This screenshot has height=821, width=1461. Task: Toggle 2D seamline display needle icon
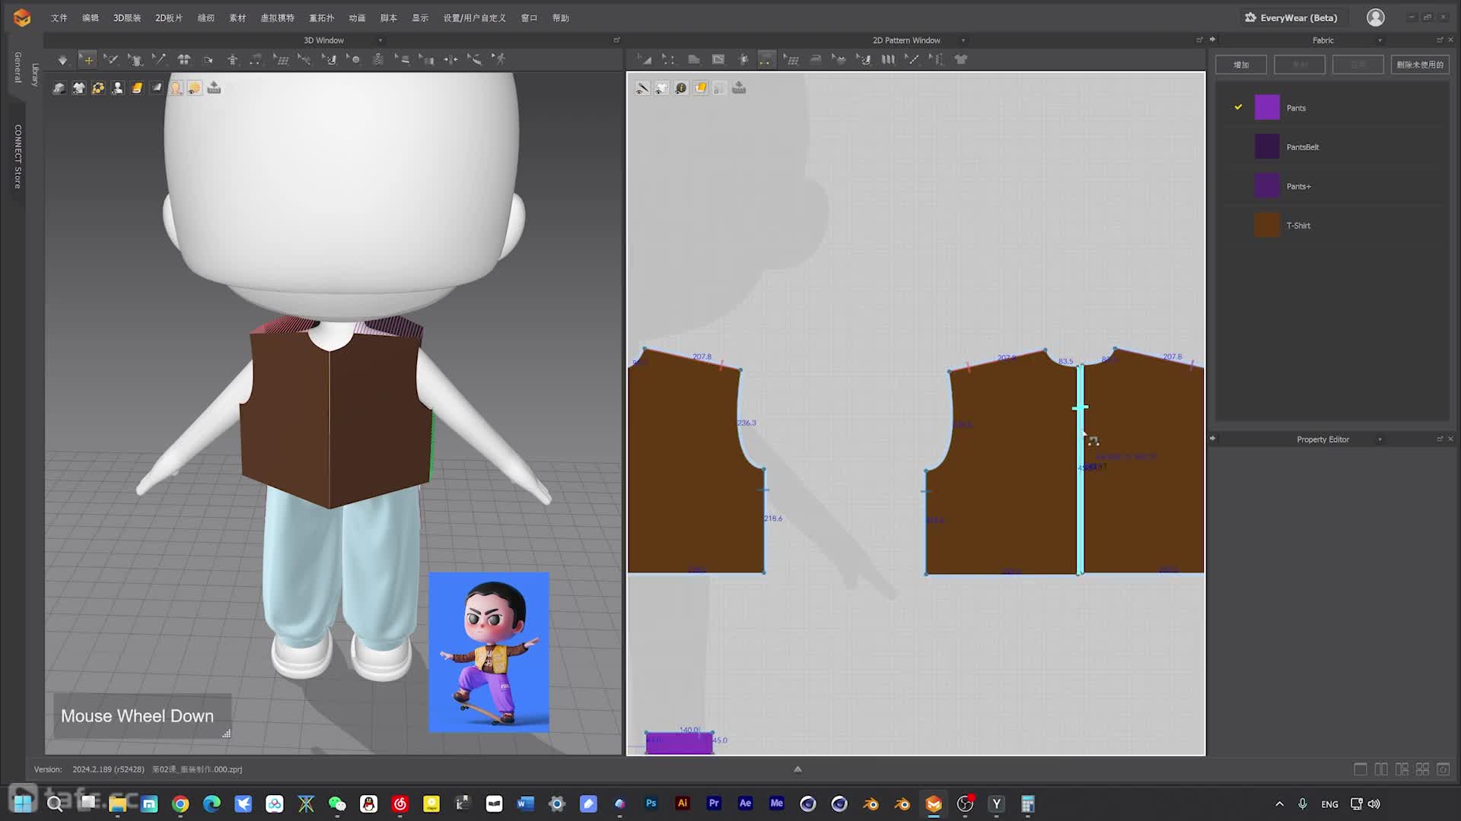[642, 88]
